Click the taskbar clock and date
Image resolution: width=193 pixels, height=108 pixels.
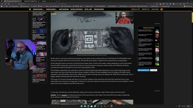[x=188, y=106]
